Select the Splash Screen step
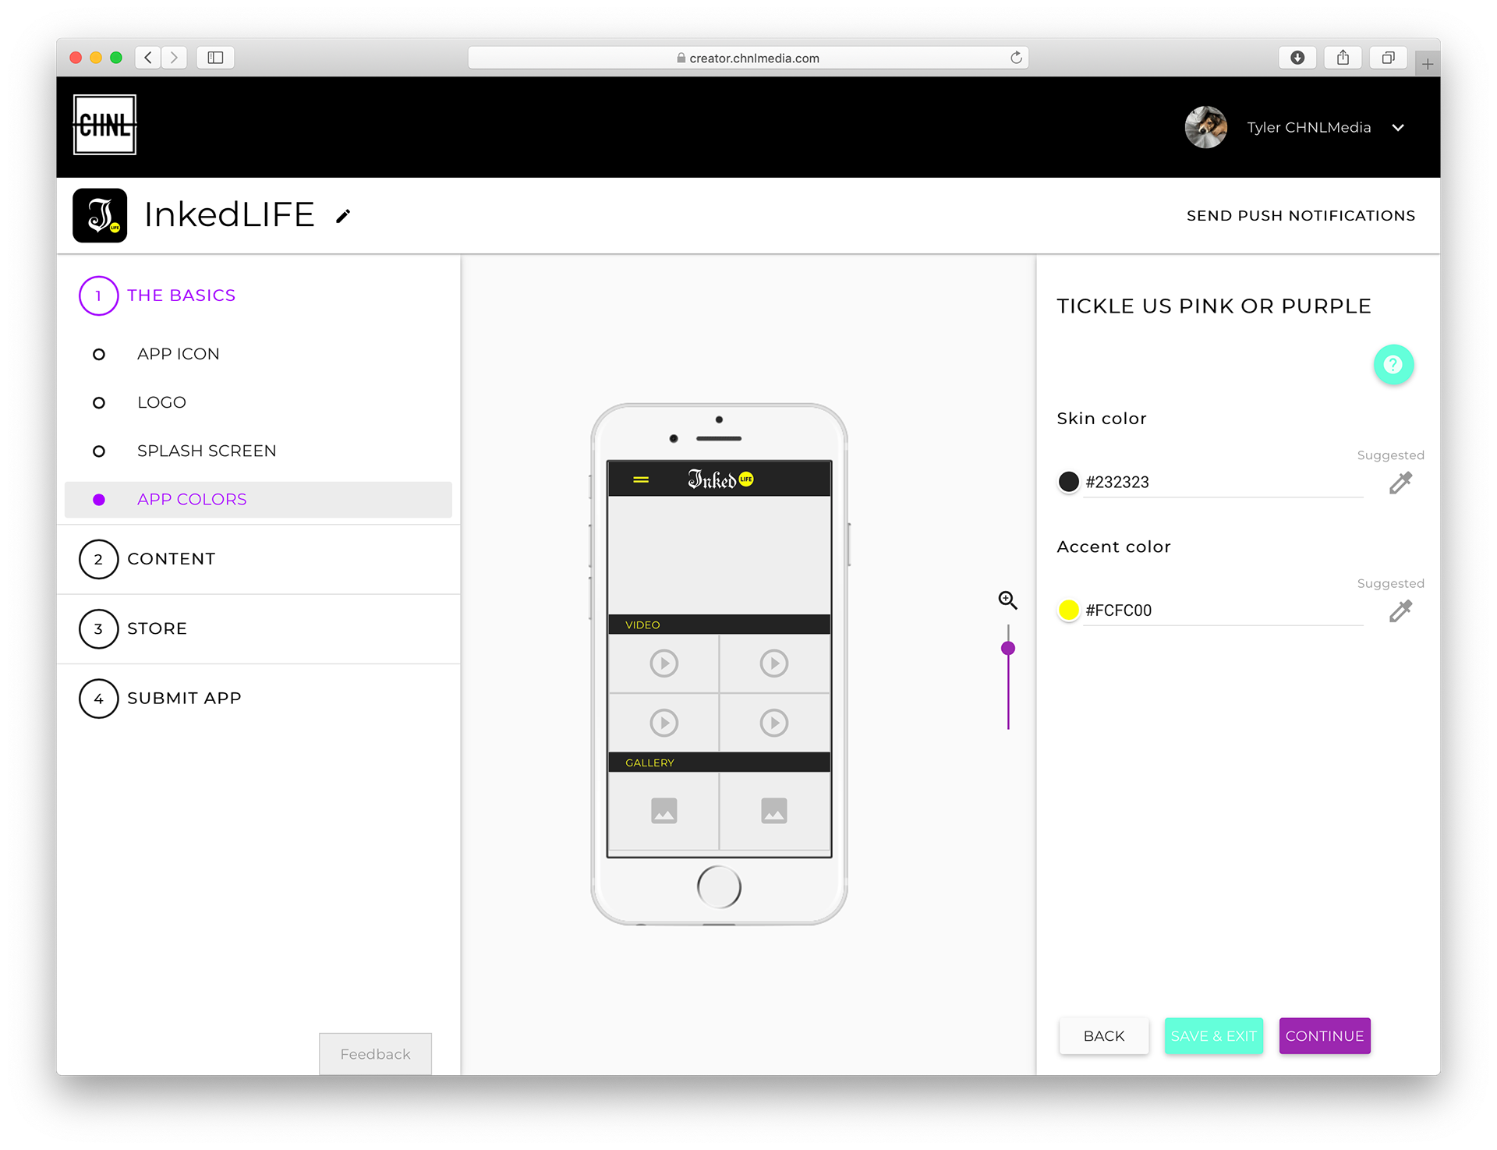The height and width of the screenshot is (1150, 1497). (x=207, y=451)
